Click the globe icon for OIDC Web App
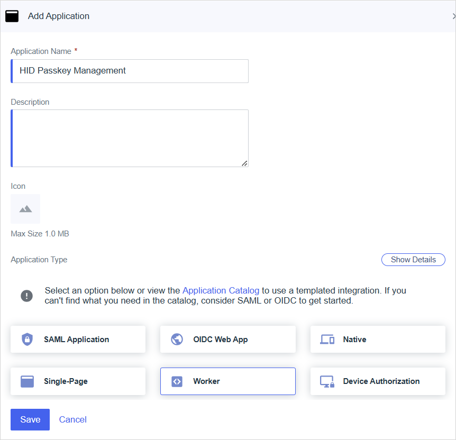 pyautogui.click(x=177, y=340)
